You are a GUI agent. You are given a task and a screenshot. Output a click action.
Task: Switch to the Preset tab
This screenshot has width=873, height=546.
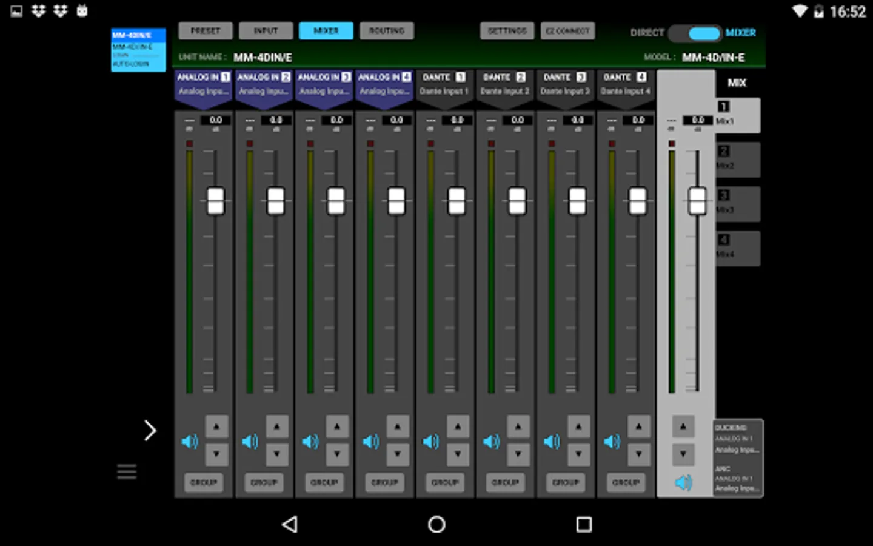[x=206, y=31]
